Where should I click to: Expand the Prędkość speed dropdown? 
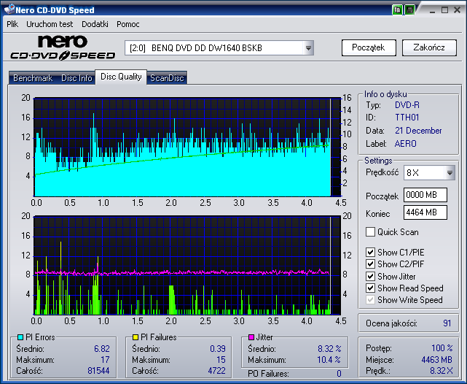[450, 172]
